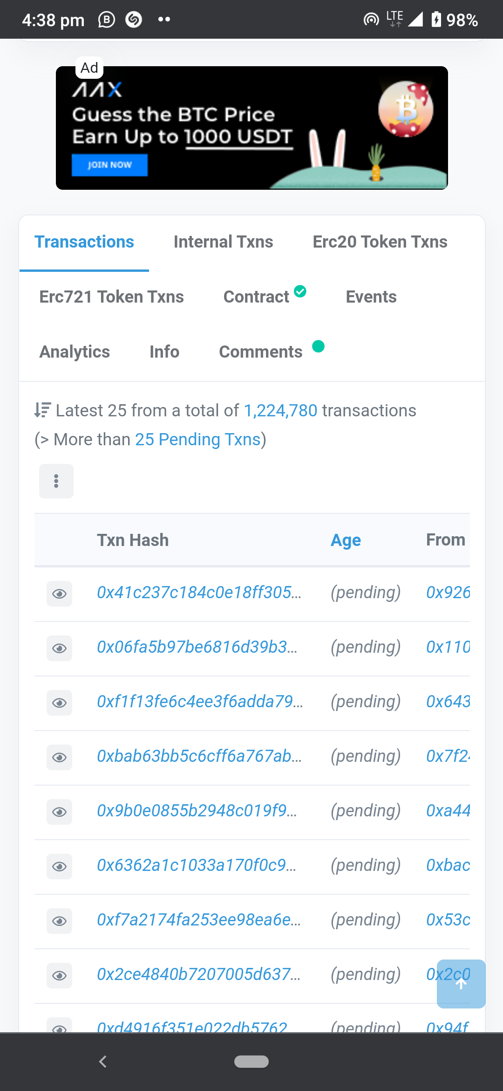
Task: Tap the Bitcoin egg graphic in ad
Action: pos(406,110)
